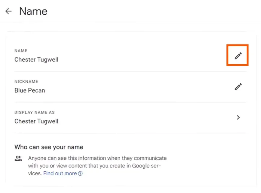The width and height of the screenshot is (261, 193).
Task: Click the back arrow to leave Name page
Action: pos(8,11)
